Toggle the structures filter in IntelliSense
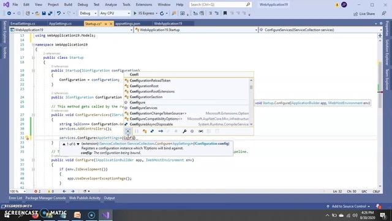 click(x=153, y=131)
